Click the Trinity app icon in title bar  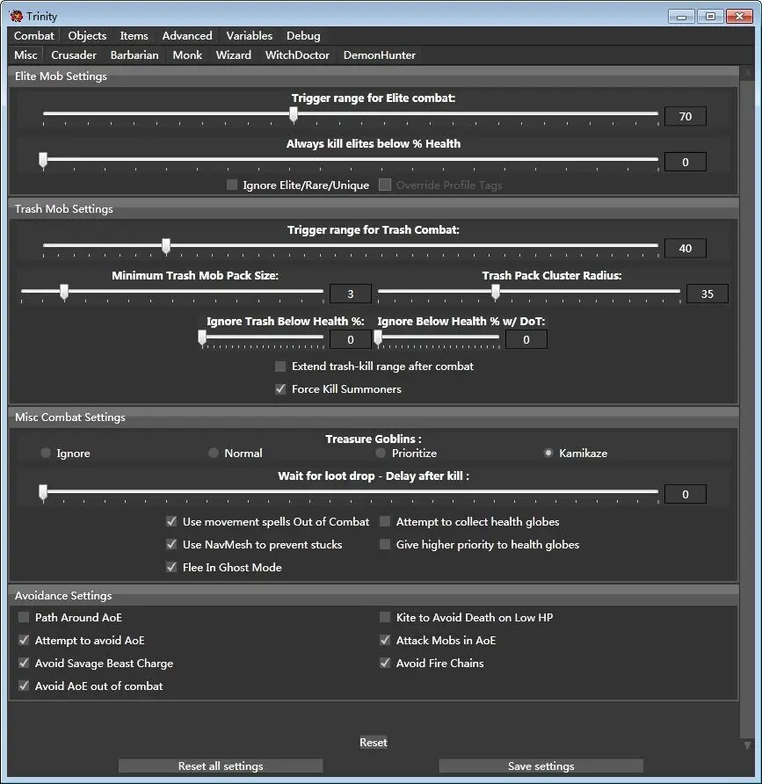pyautogui.click(x=16, y=16)
